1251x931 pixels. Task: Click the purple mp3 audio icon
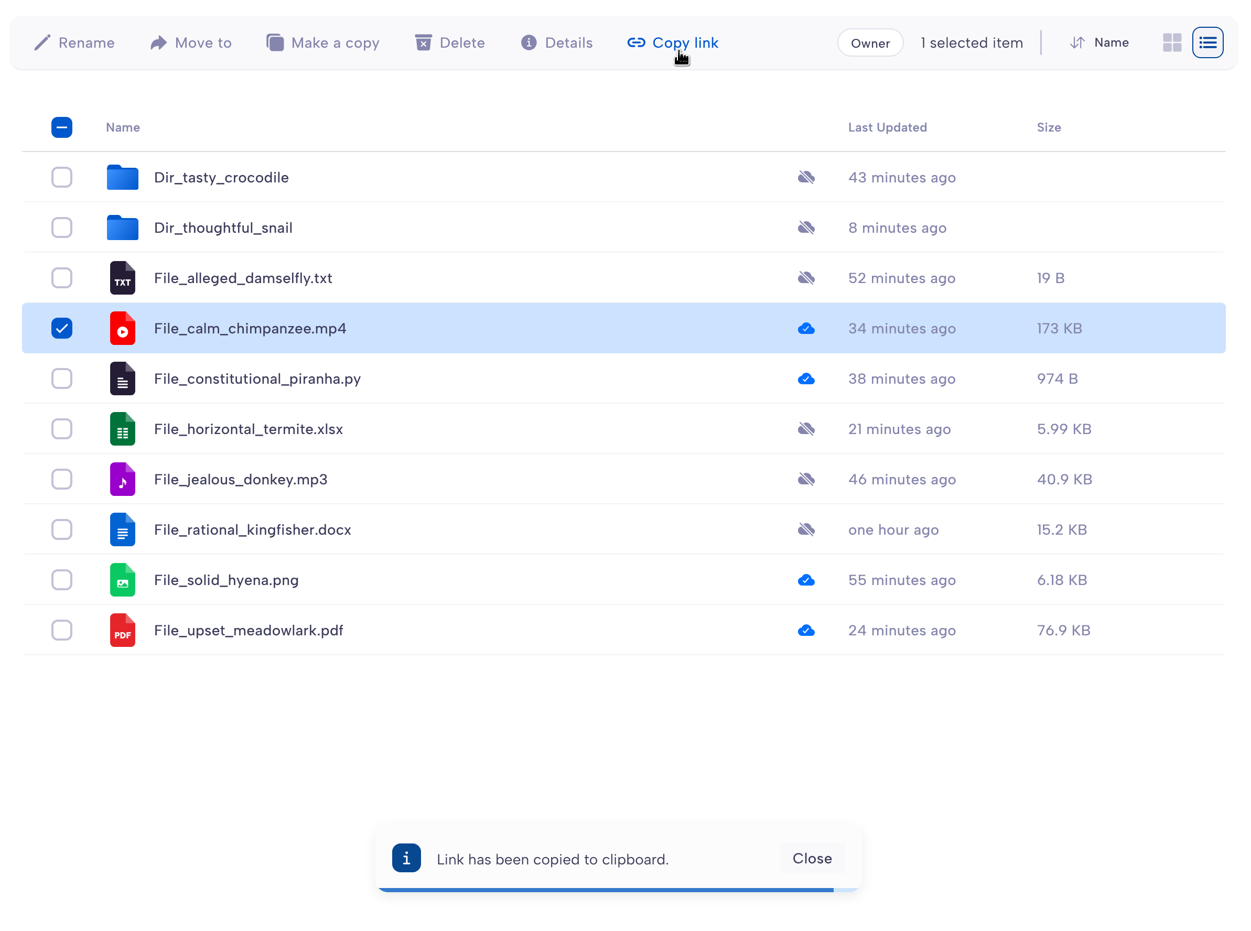122,479
